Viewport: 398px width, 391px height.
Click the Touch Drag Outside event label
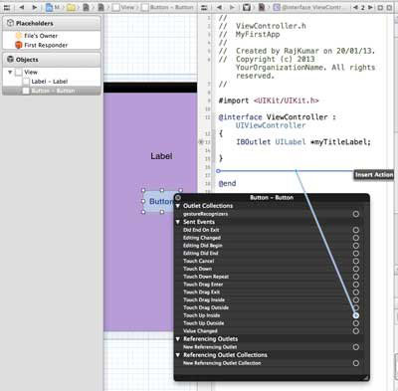[x=206, y=307]
